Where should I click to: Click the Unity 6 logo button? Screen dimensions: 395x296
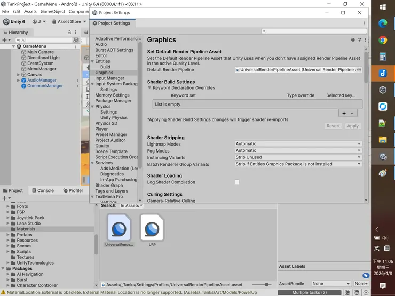click(x=14, y=22)
